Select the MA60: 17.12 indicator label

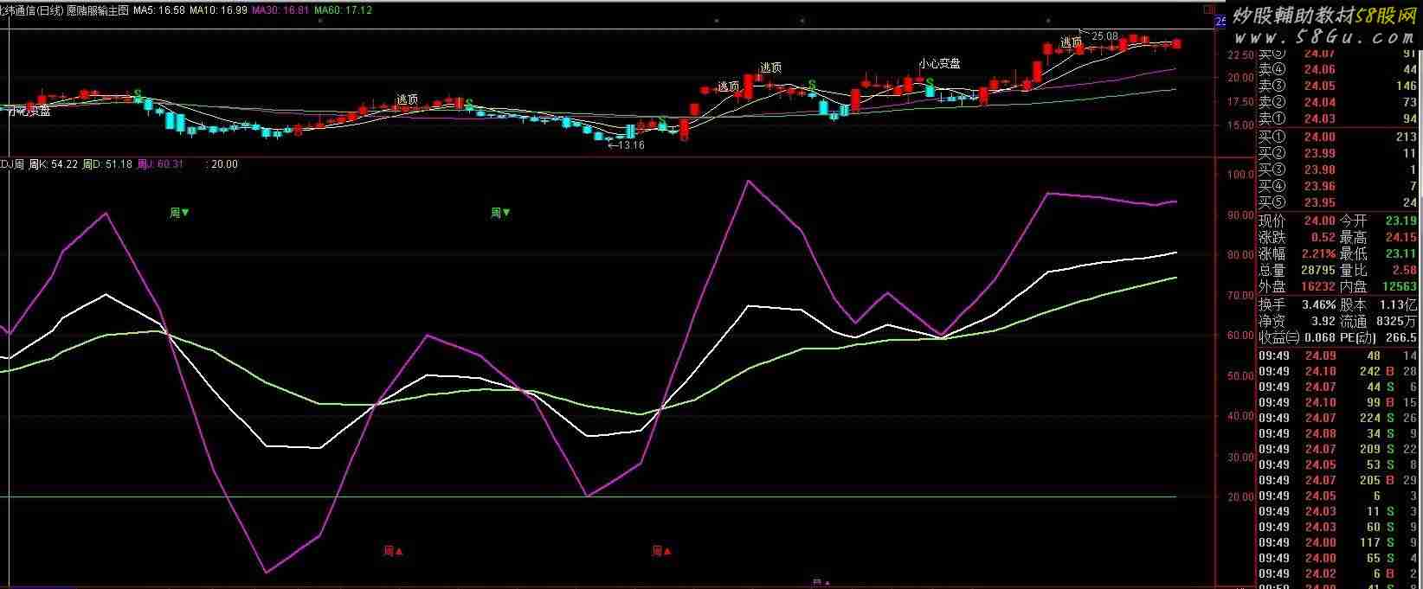[x=343, y=10]
